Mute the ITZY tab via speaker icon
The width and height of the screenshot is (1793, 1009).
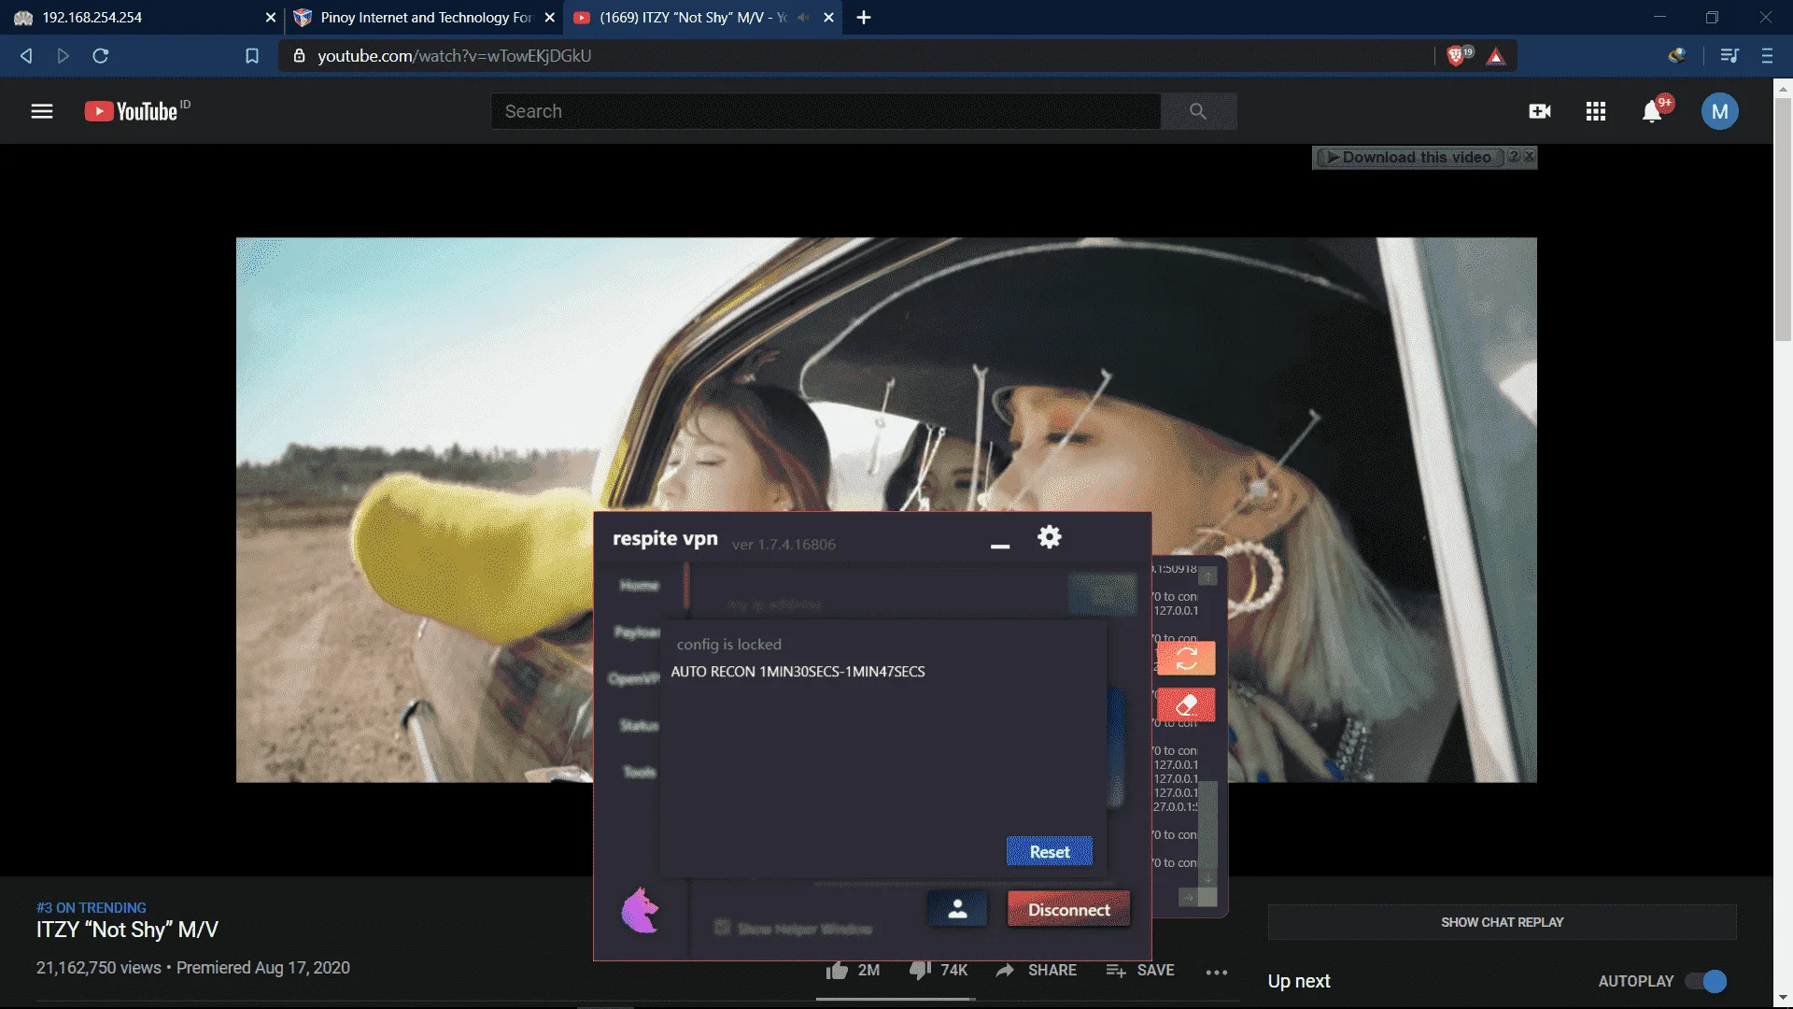coord(803,17)
